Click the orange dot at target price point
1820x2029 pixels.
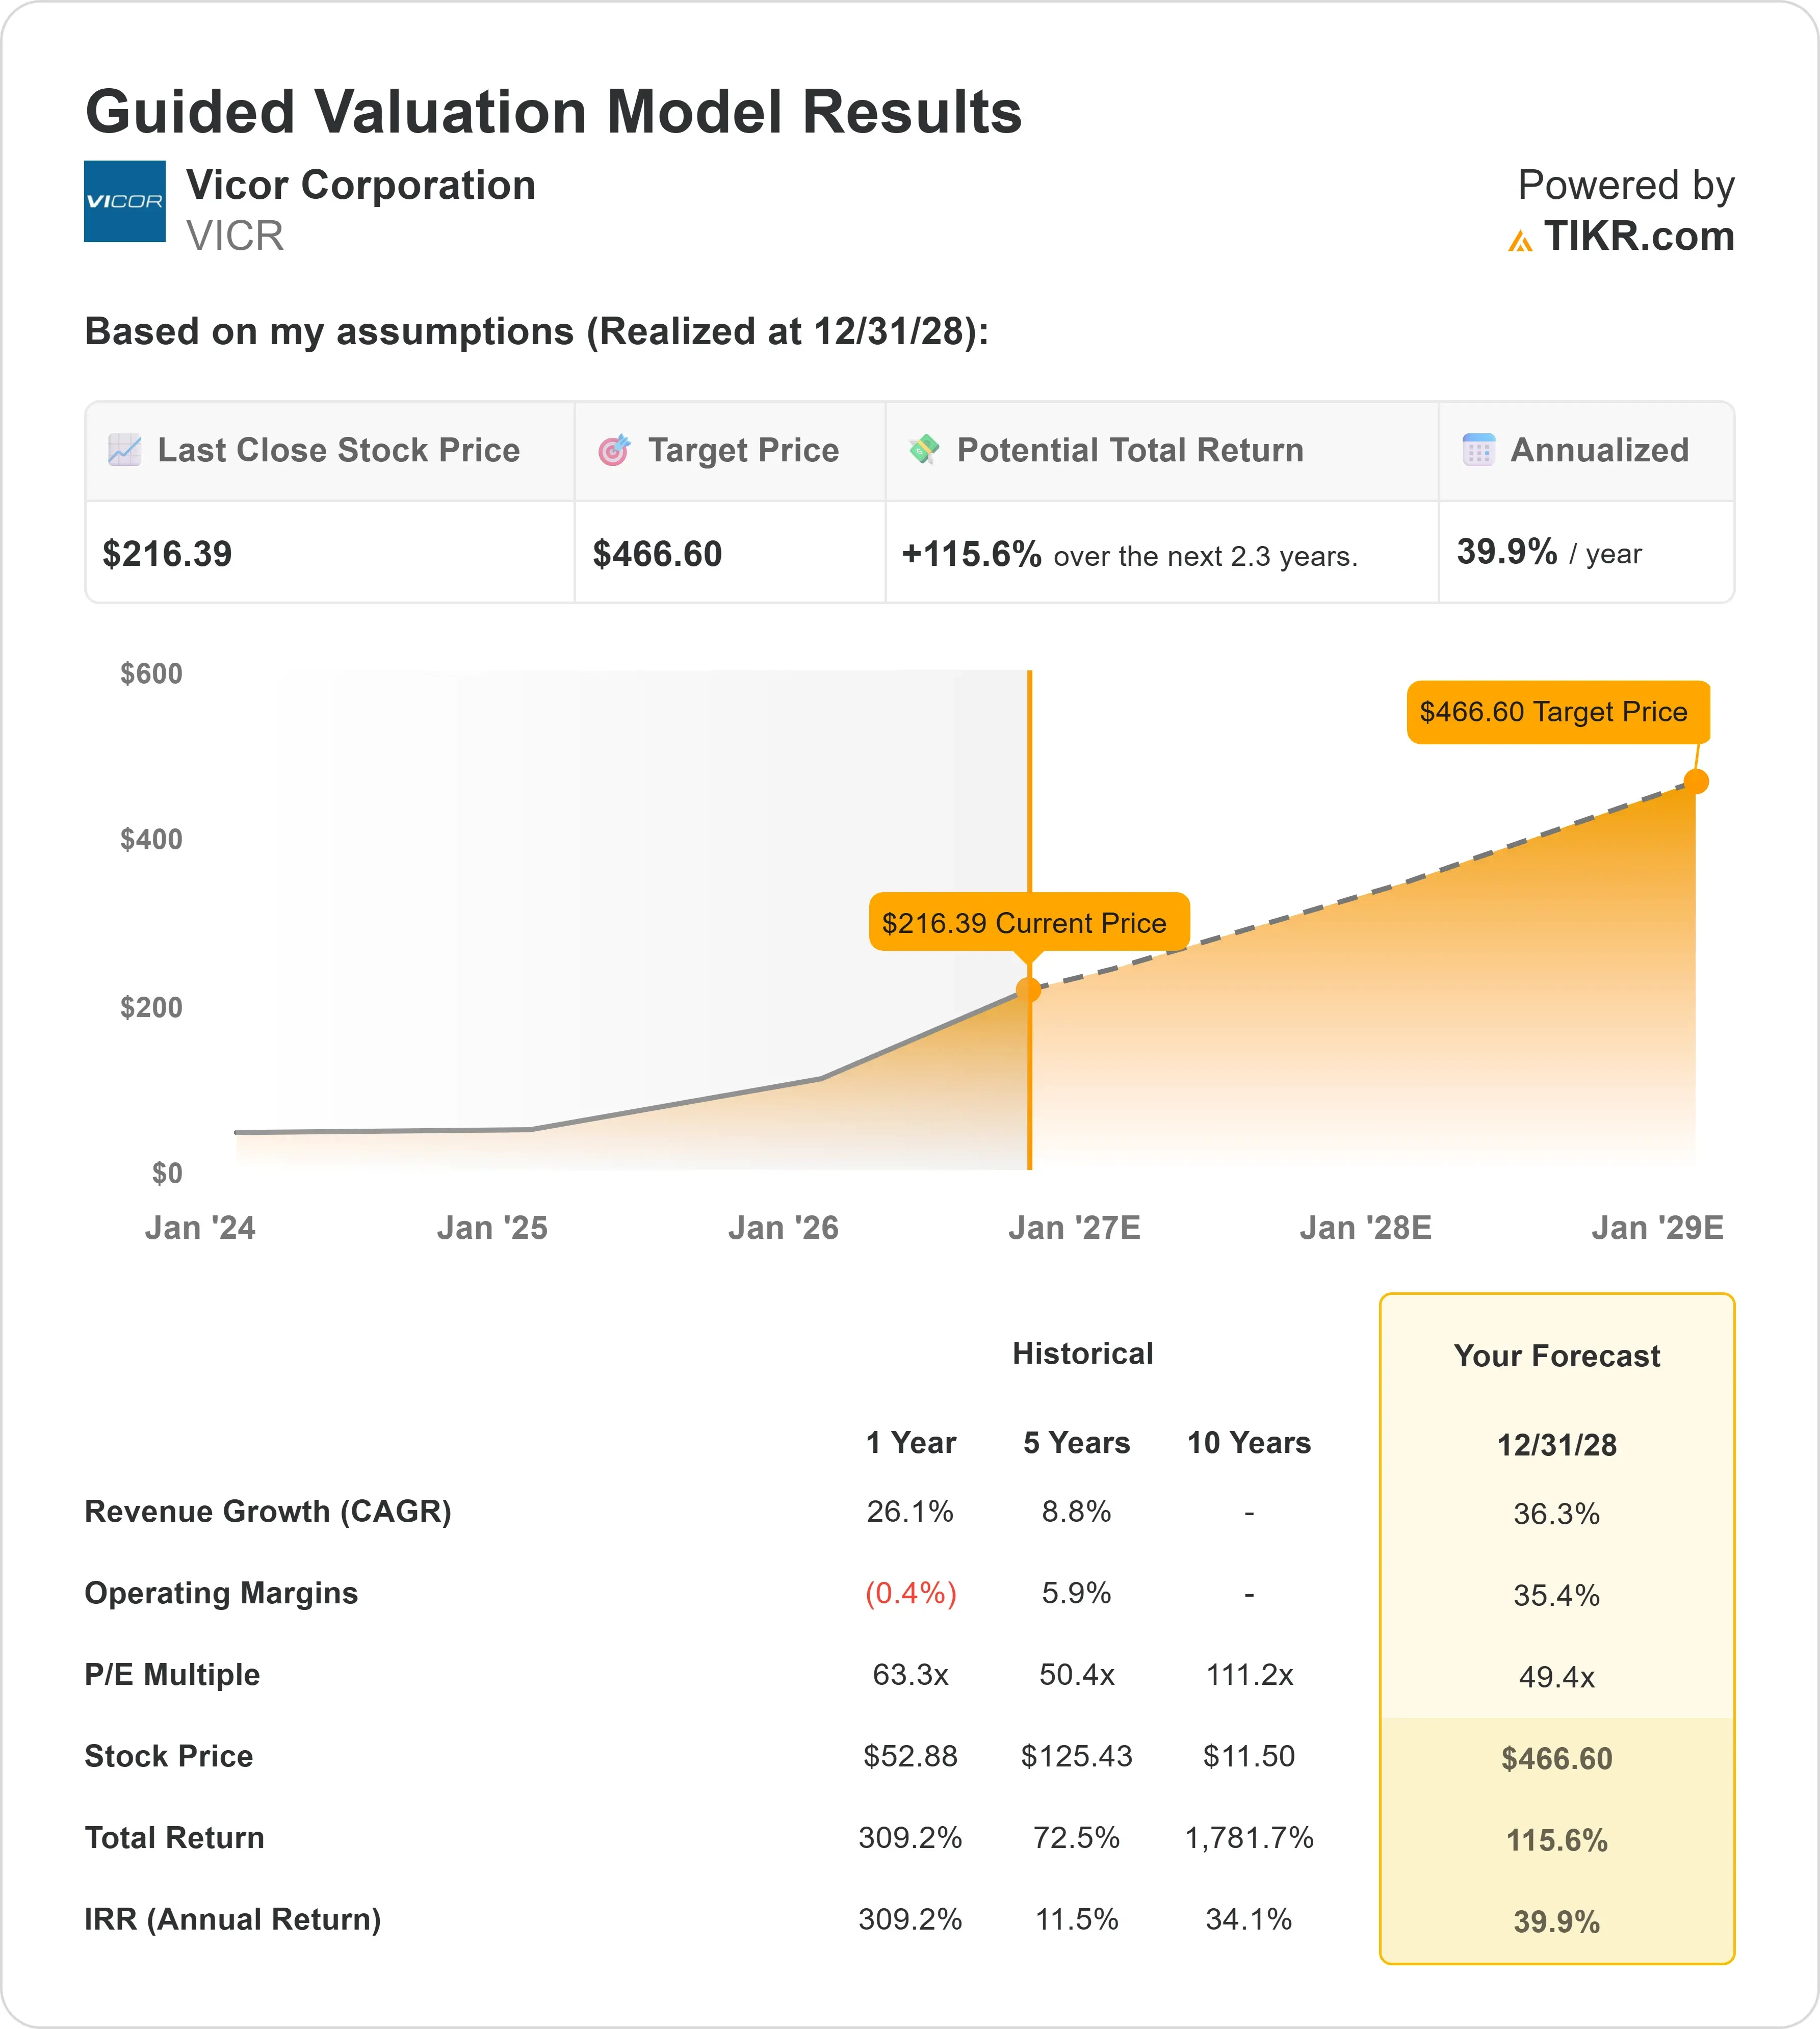click(x=1696, y=781)
